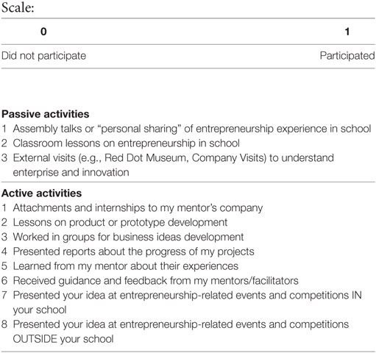The width and height of the screenshot is (376, 353).
Task: Select 'Lessons on product or prototype development'
Action: pos(114,223)
